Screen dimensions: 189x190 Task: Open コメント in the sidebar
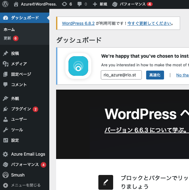[x=19, y=85]
